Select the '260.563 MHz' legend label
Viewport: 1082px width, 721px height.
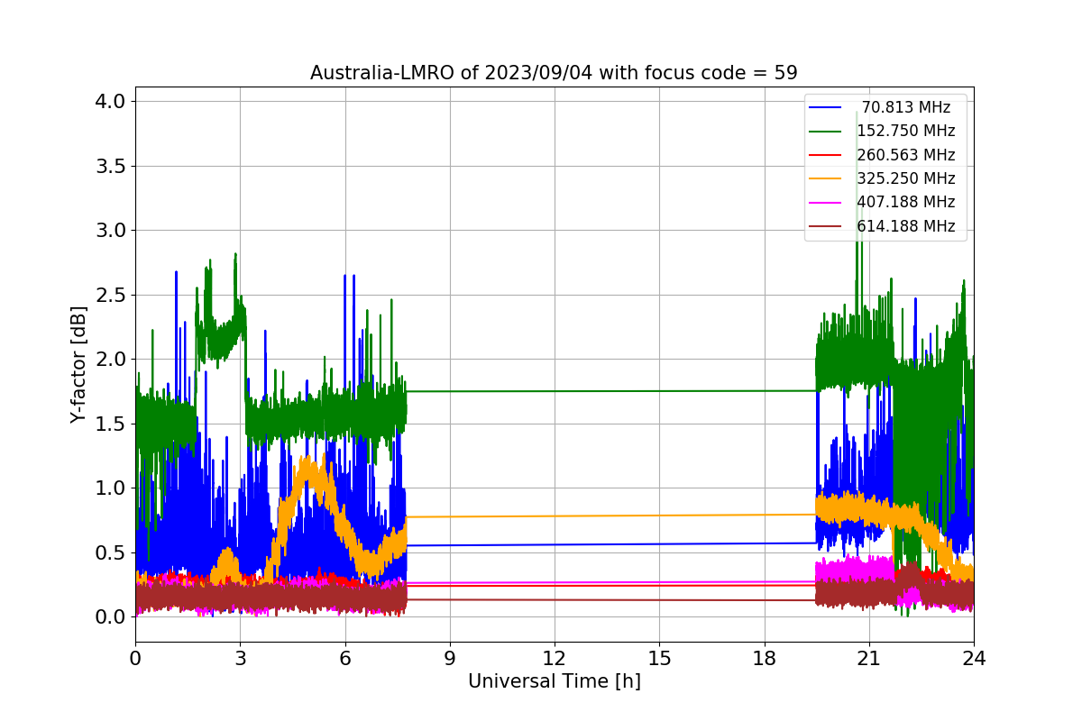point(906,155)
